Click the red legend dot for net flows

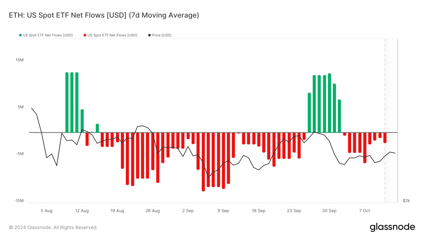(x=85, y=35)
